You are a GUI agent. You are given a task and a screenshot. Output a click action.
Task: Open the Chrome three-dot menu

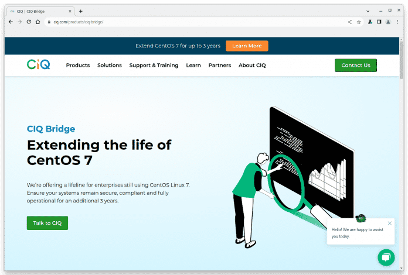397,22
